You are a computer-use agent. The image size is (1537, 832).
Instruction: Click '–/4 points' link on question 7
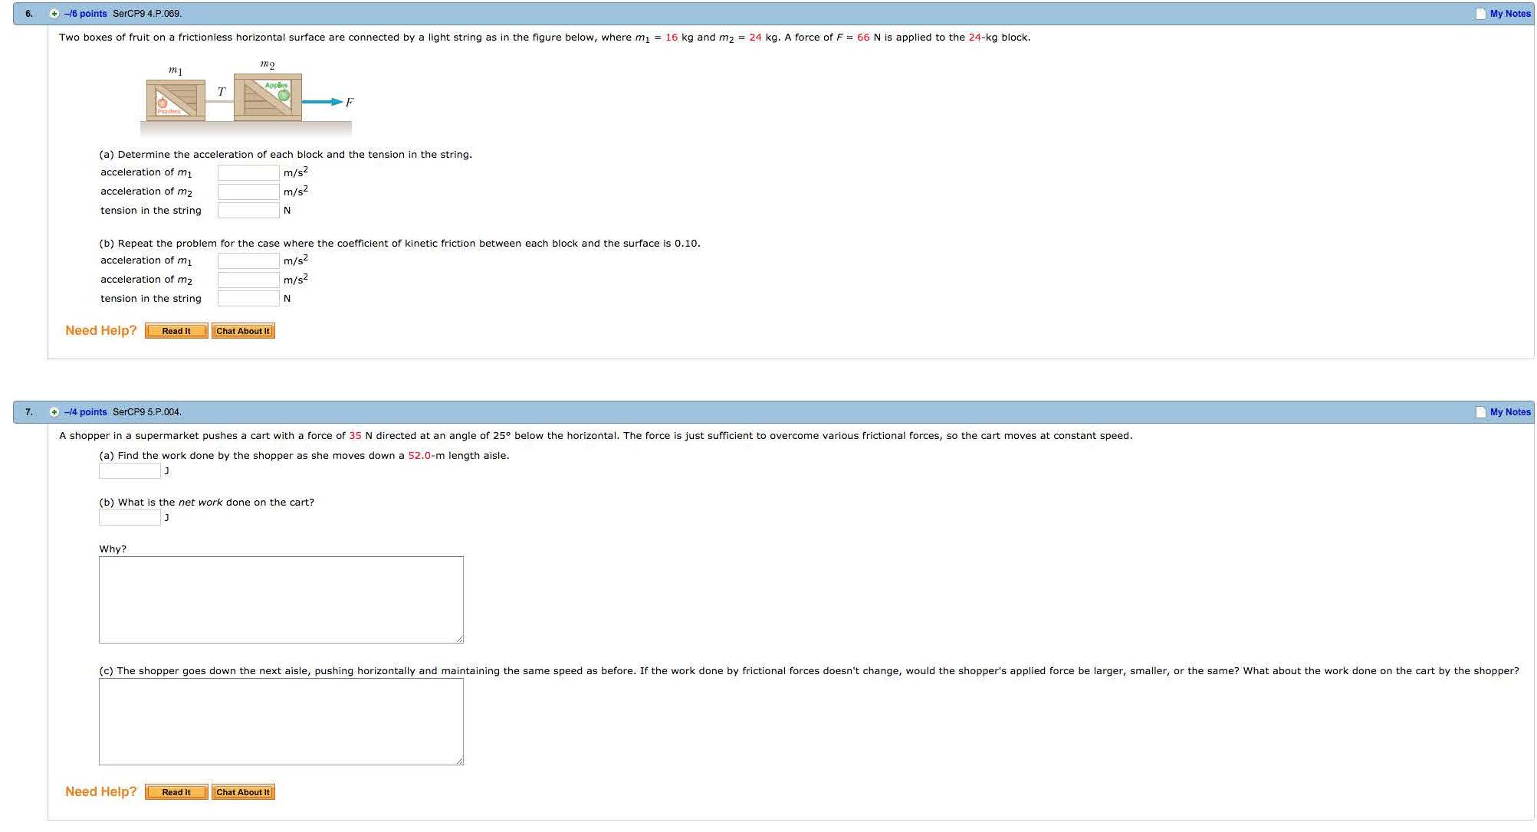(x=86, y=412)
